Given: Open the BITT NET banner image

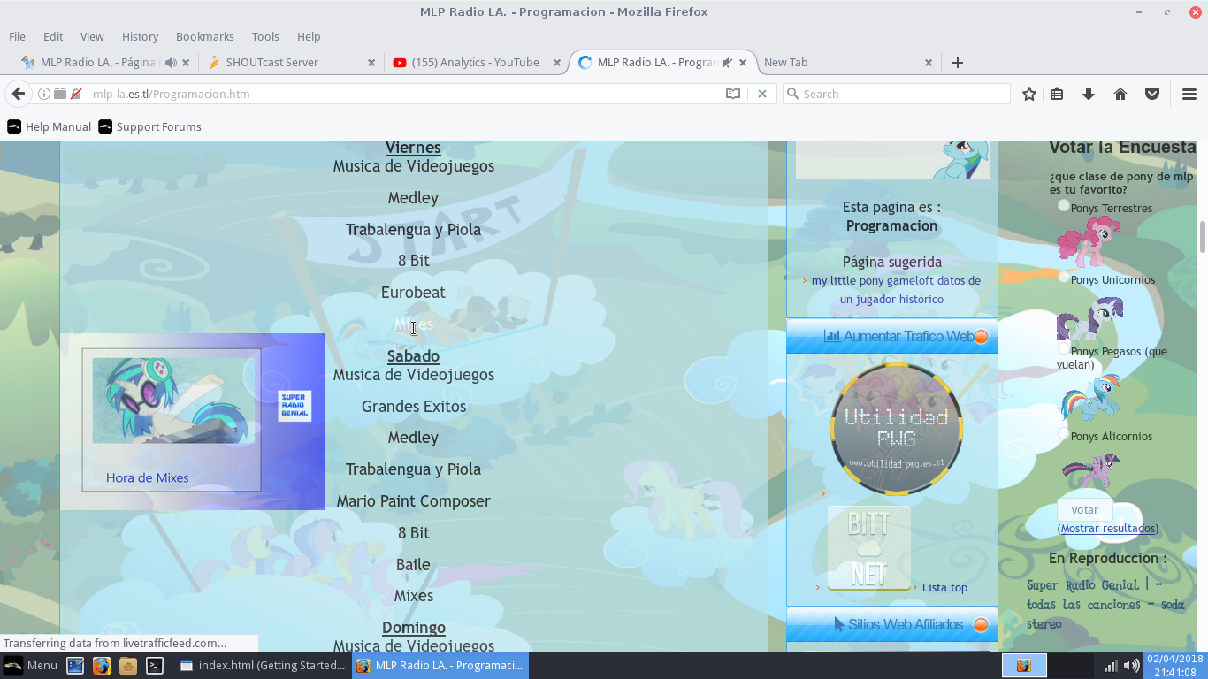Looking at the screenshot, I should (868, 547).
